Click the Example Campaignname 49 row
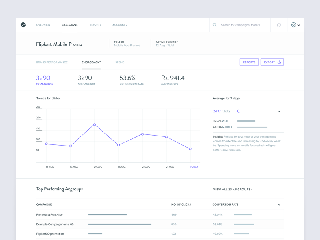The image size is (320, 240). [160, 224]
